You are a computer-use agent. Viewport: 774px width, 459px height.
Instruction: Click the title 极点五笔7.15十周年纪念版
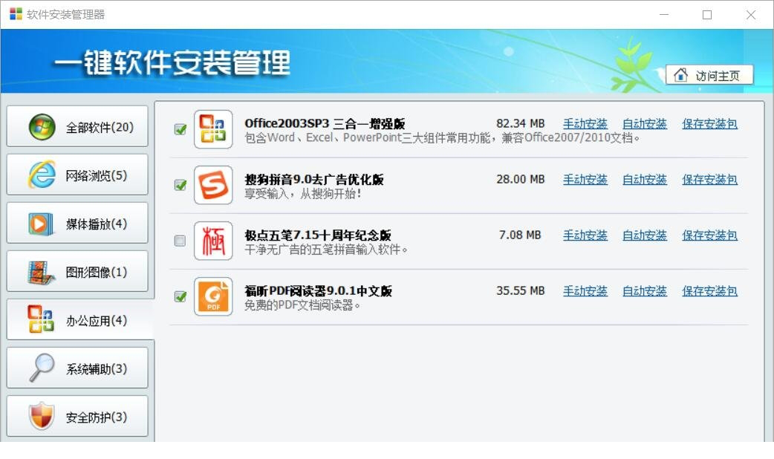point(318,235)
